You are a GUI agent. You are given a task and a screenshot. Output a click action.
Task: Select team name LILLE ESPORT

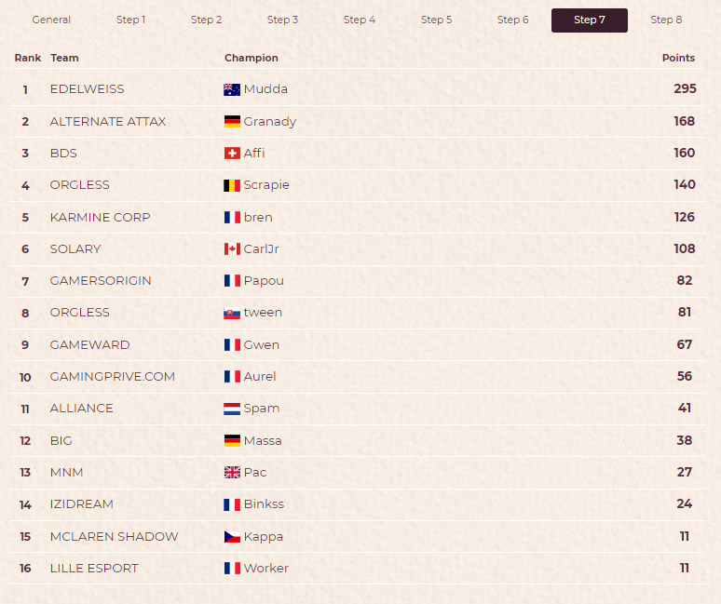click(94, 569)
